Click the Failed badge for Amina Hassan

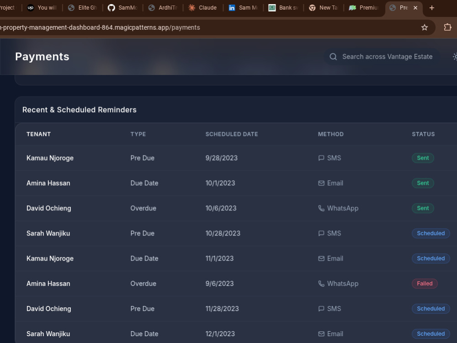tap(425, 284)
